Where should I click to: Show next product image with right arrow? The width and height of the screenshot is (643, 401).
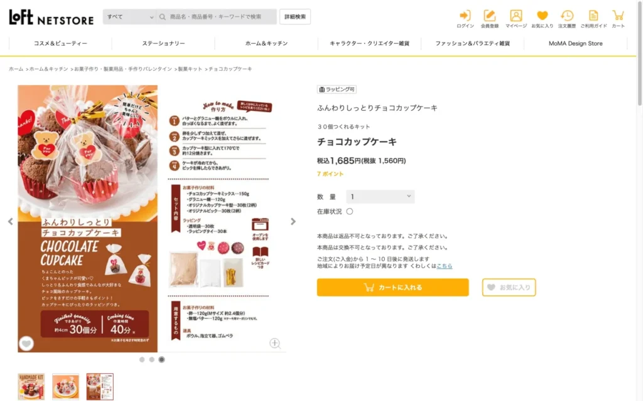(293, 221)
